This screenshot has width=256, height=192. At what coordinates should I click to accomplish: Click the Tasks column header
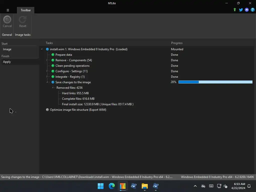[x=49, y=43]
